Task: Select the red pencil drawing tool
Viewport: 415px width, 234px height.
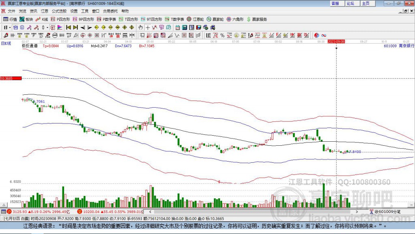Action: coord(6,35)
